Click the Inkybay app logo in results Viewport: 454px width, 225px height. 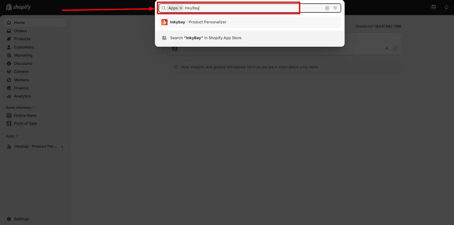point(164,22)
